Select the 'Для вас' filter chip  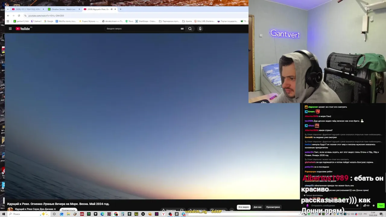[258, 207]
